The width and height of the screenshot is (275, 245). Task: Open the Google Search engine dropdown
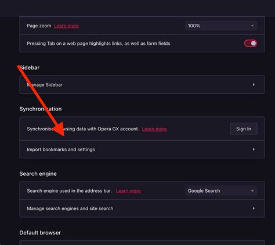tap(221, 191)
